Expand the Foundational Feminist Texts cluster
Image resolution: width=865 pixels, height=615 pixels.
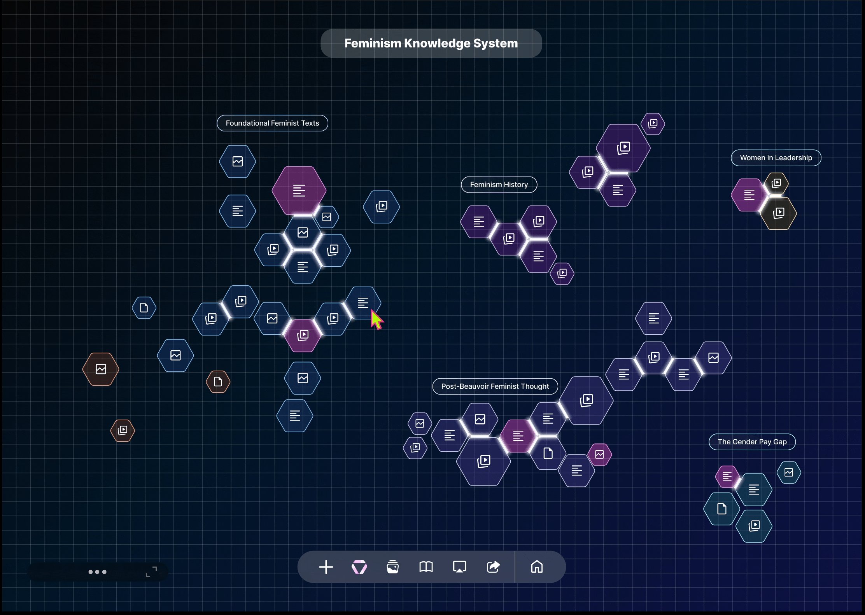(x=272, y=123)
